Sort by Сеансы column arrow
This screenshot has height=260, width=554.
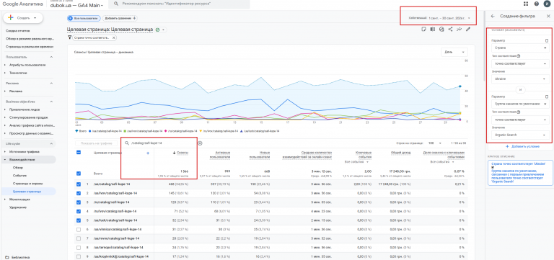[174, 153]
